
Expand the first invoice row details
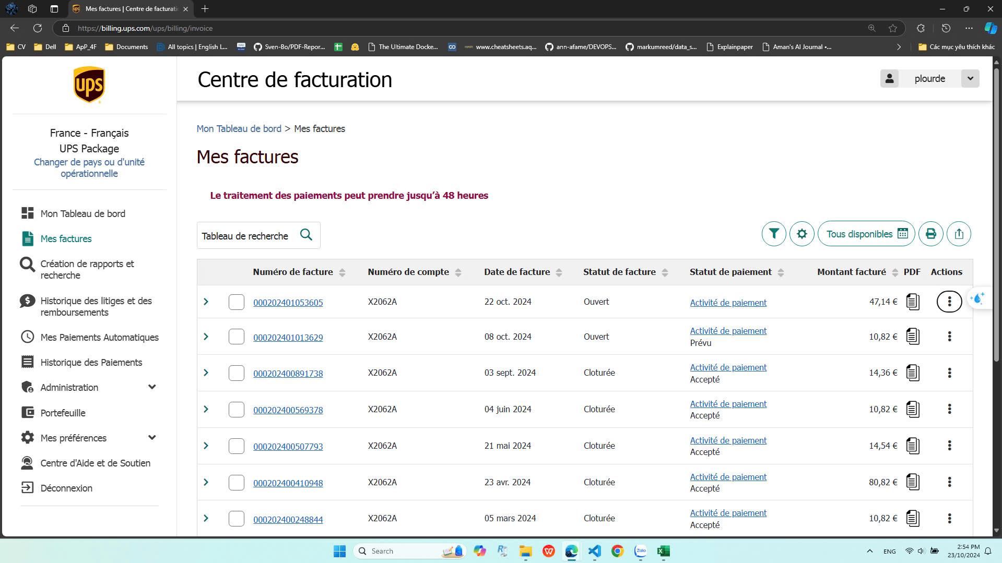pos(206,301)
